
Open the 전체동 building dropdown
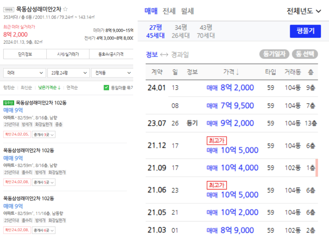112,73
